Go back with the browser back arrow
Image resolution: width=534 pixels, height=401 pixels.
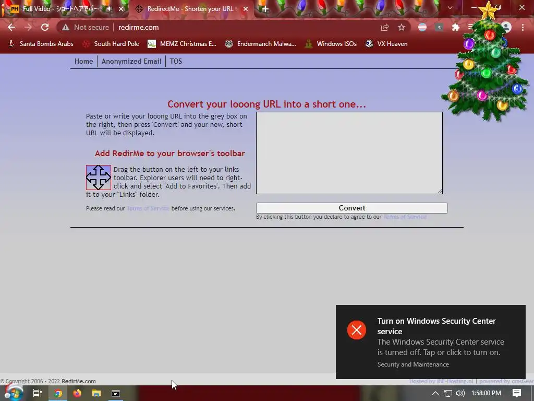point(11,27)
